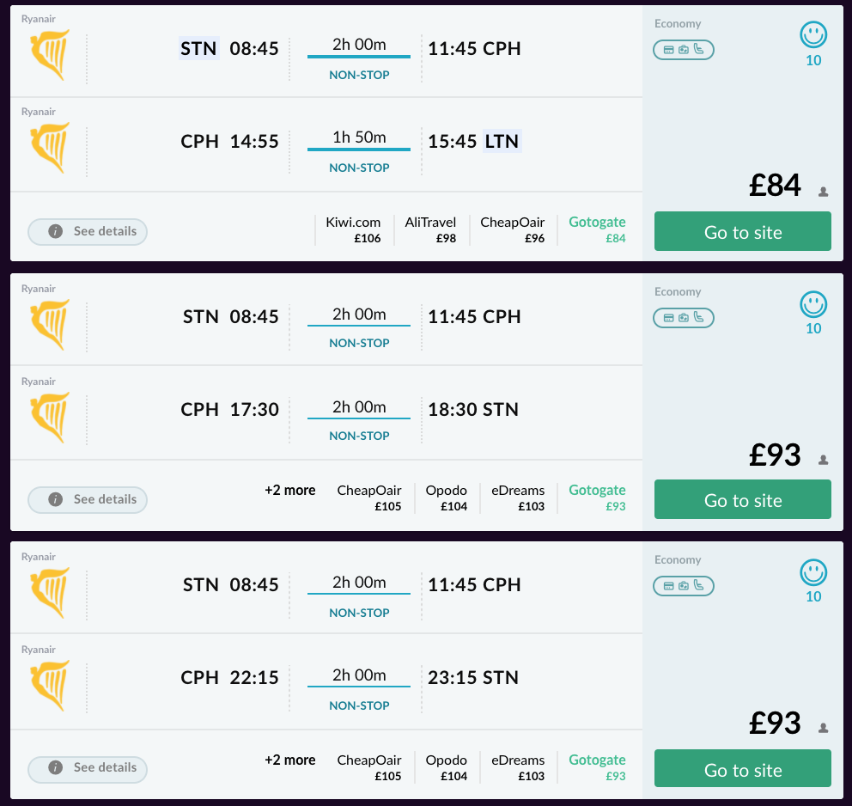Click the baggage amenities icon on the £84 flight
The width and height of the screenshot is (852, 806).
point(684,50)
